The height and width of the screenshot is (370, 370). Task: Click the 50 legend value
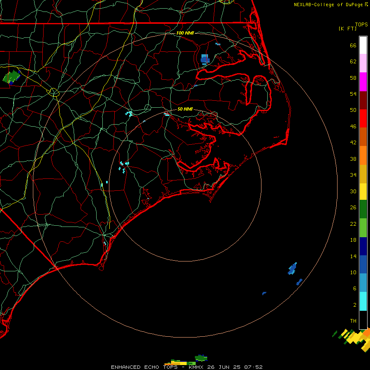pyautogui.click(x=353, y=110)
